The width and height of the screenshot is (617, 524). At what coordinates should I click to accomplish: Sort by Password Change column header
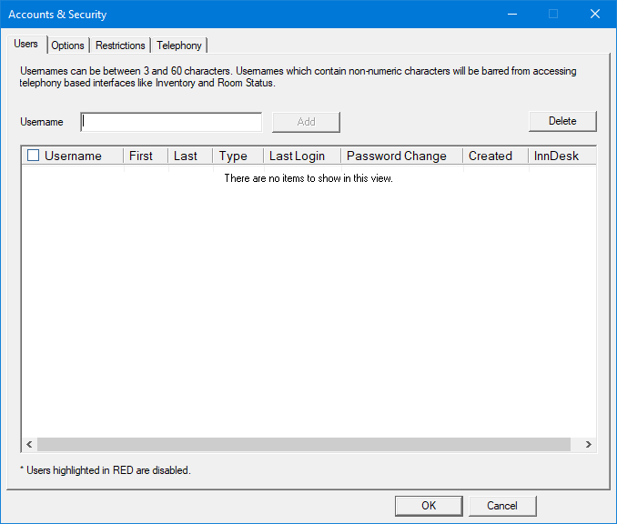point(397,156)
